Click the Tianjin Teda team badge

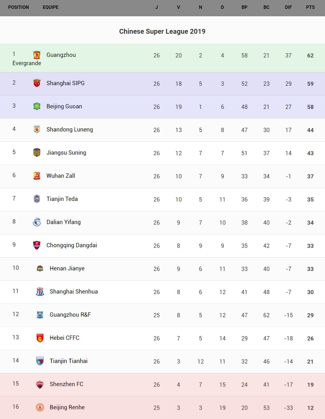tap(37, 199)
